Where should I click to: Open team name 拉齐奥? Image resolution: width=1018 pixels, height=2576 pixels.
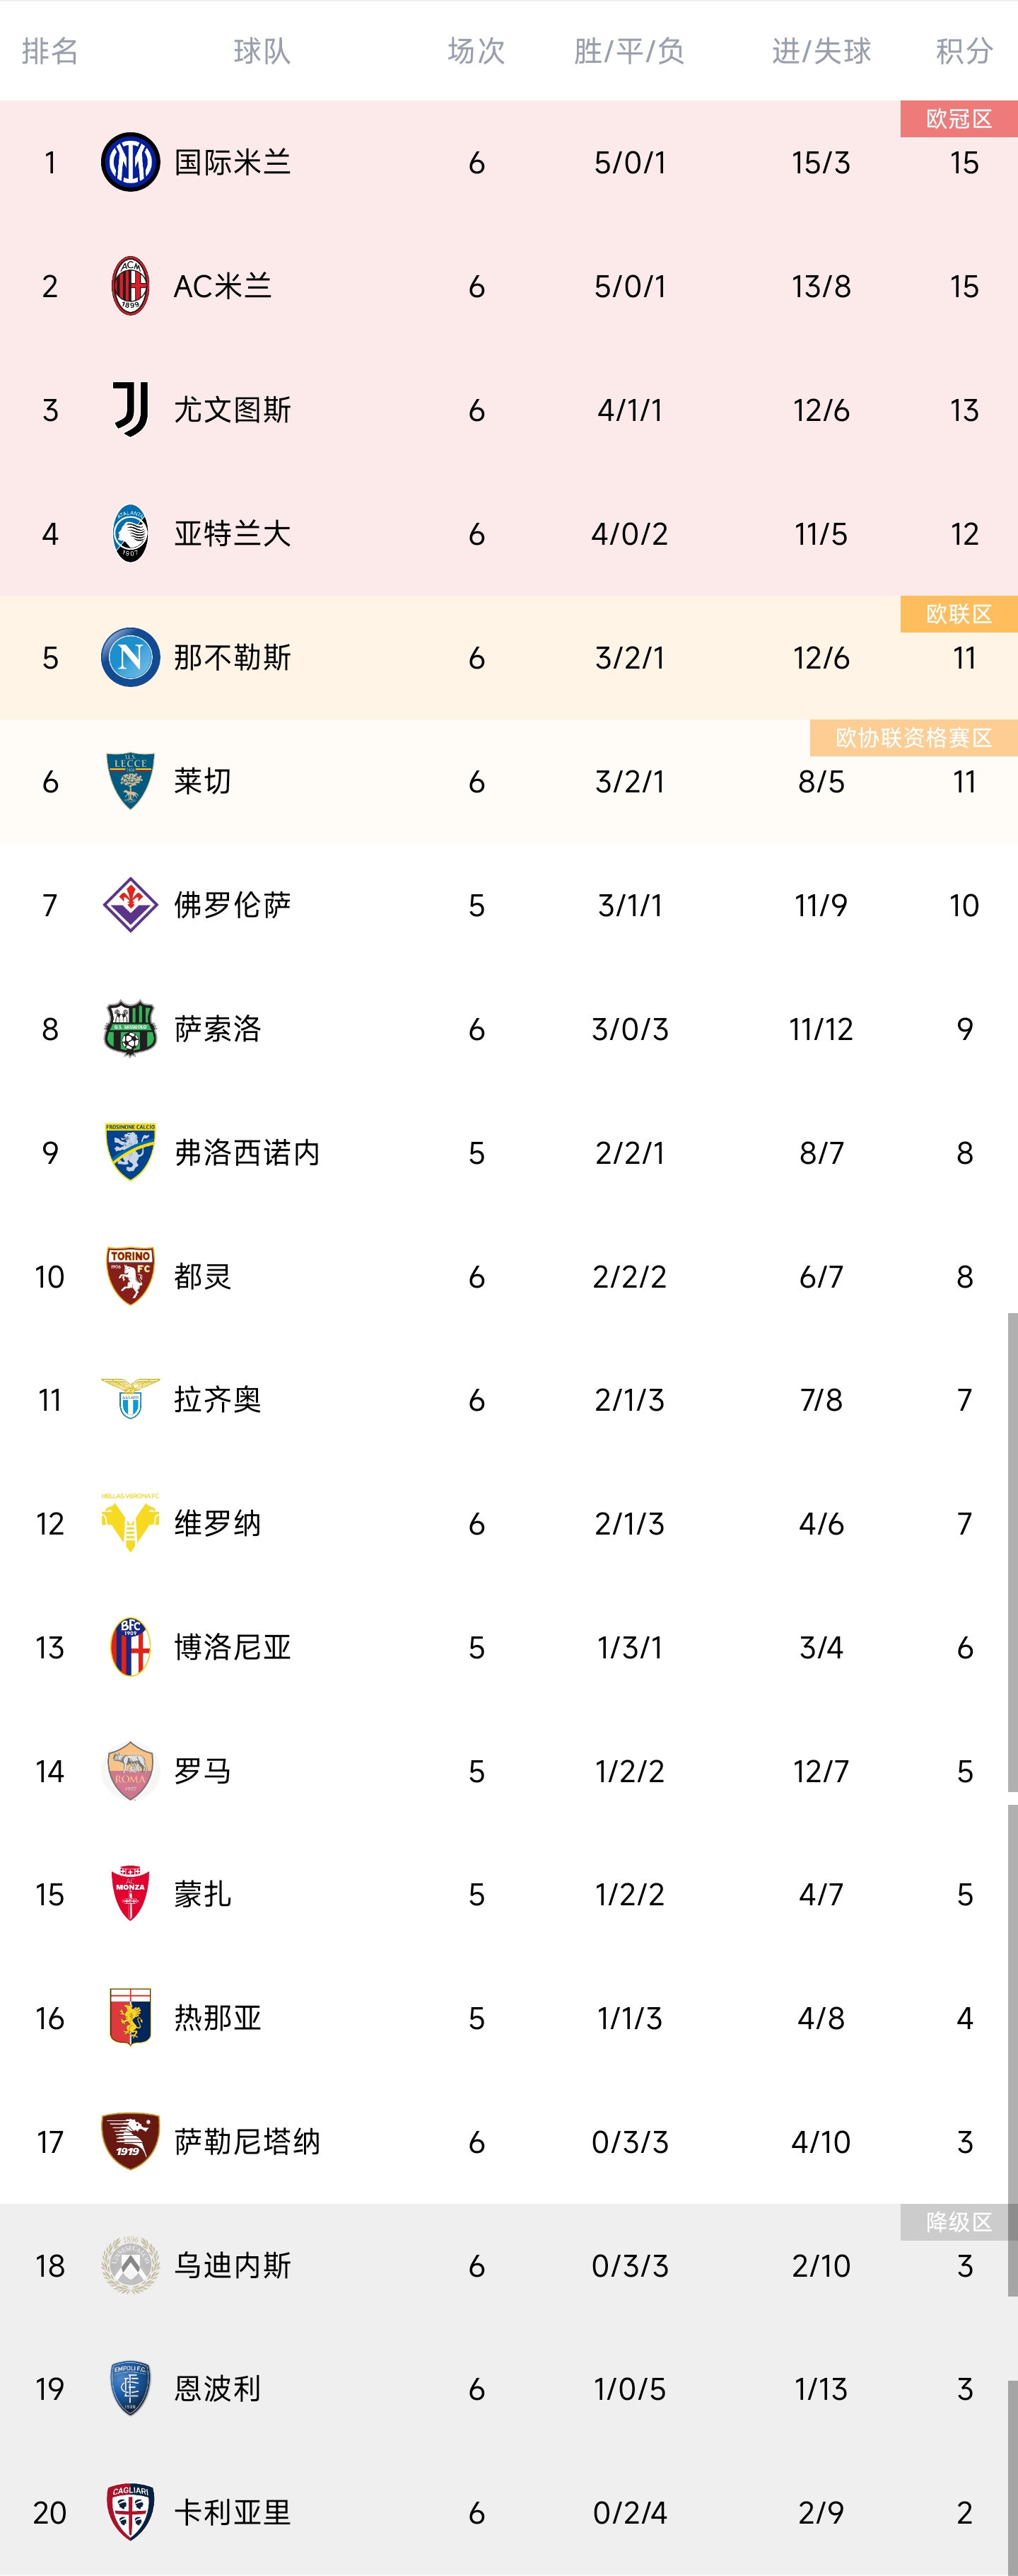[218, 1400]
